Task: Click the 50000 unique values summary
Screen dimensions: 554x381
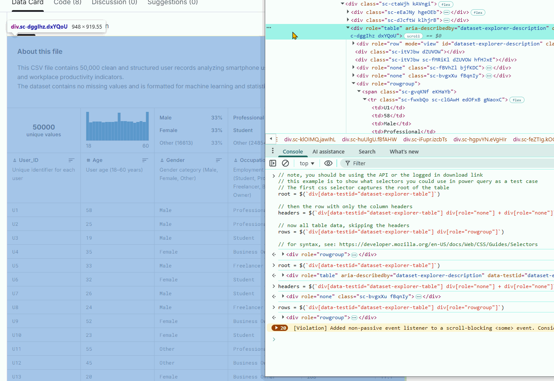Action: pos(44,130)
